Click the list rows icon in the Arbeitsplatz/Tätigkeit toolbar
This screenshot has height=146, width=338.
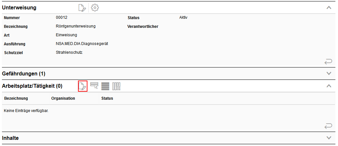coord(105,86)
